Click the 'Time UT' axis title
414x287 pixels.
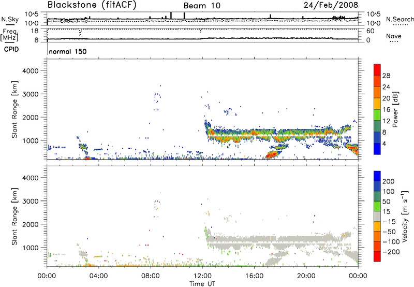click(x=202, y=283)
